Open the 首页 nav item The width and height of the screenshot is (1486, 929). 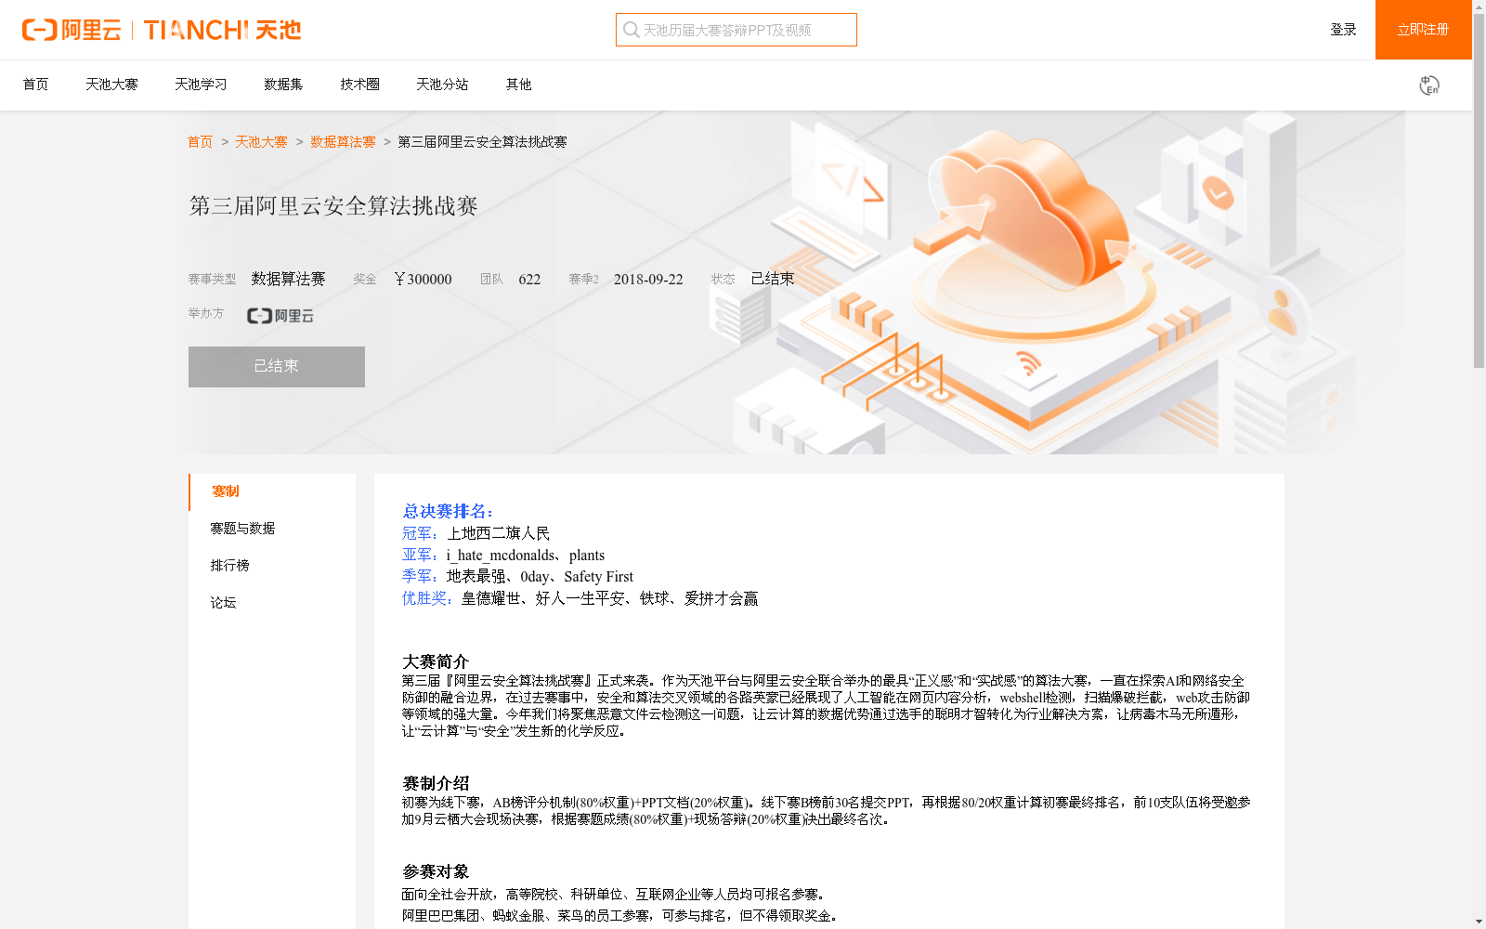pos(35,85)
